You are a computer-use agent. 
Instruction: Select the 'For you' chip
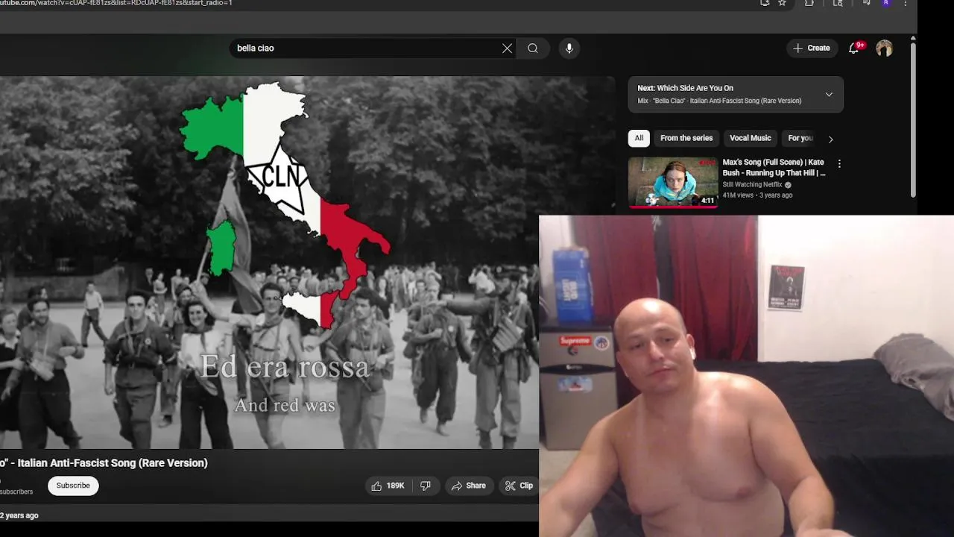click(800, 138)
